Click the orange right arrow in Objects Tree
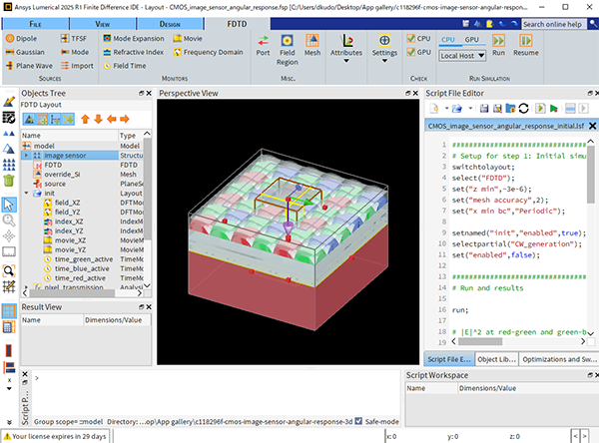599x443 pixels. (x=125, y=119)
